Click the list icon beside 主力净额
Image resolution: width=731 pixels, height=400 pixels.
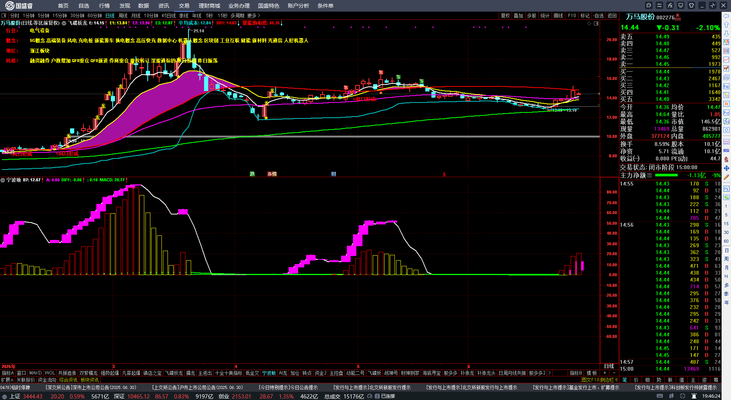coord(650,175)
